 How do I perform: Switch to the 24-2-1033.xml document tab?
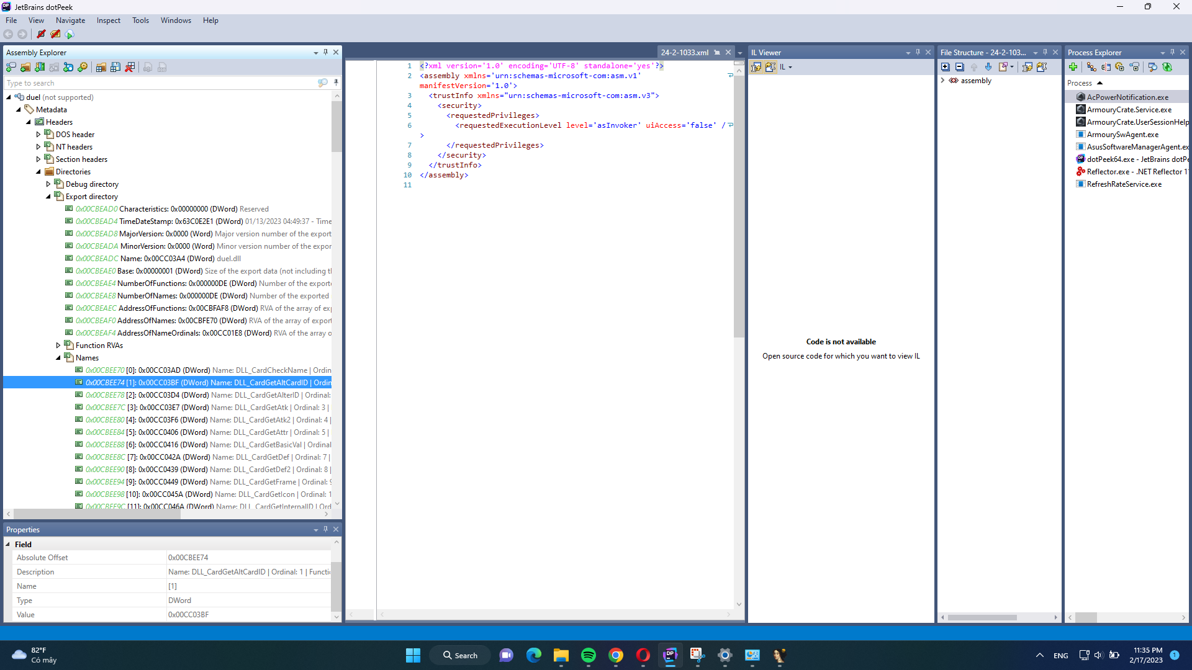[x=685, y=52]
